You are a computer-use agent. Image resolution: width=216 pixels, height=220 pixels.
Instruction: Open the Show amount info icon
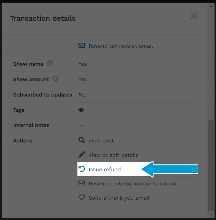point(55,79)
